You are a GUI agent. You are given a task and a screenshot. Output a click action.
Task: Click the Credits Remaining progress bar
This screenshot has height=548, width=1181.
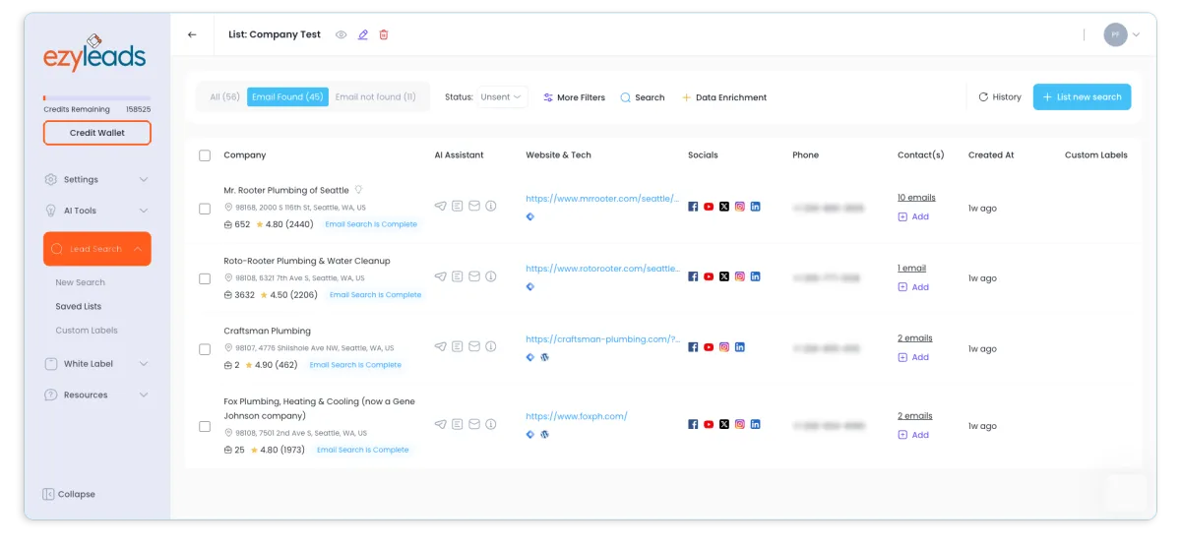click(97, 98)
